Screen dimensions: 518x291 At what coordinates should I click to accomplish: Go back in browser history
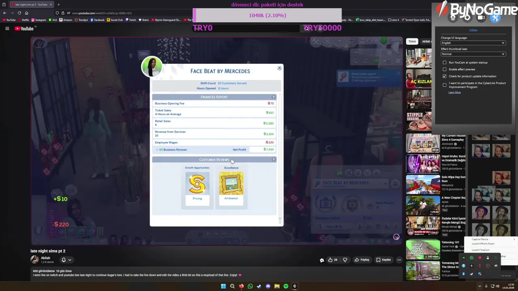[x=4, y=13]
